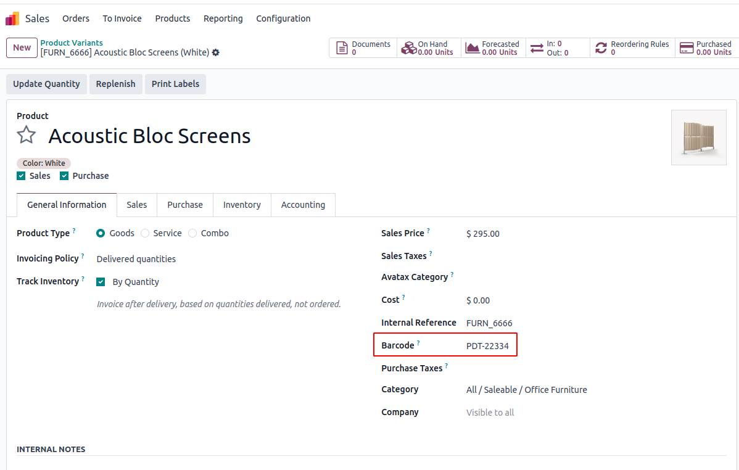Disable Track Inventory checkbox

[101, 282]
